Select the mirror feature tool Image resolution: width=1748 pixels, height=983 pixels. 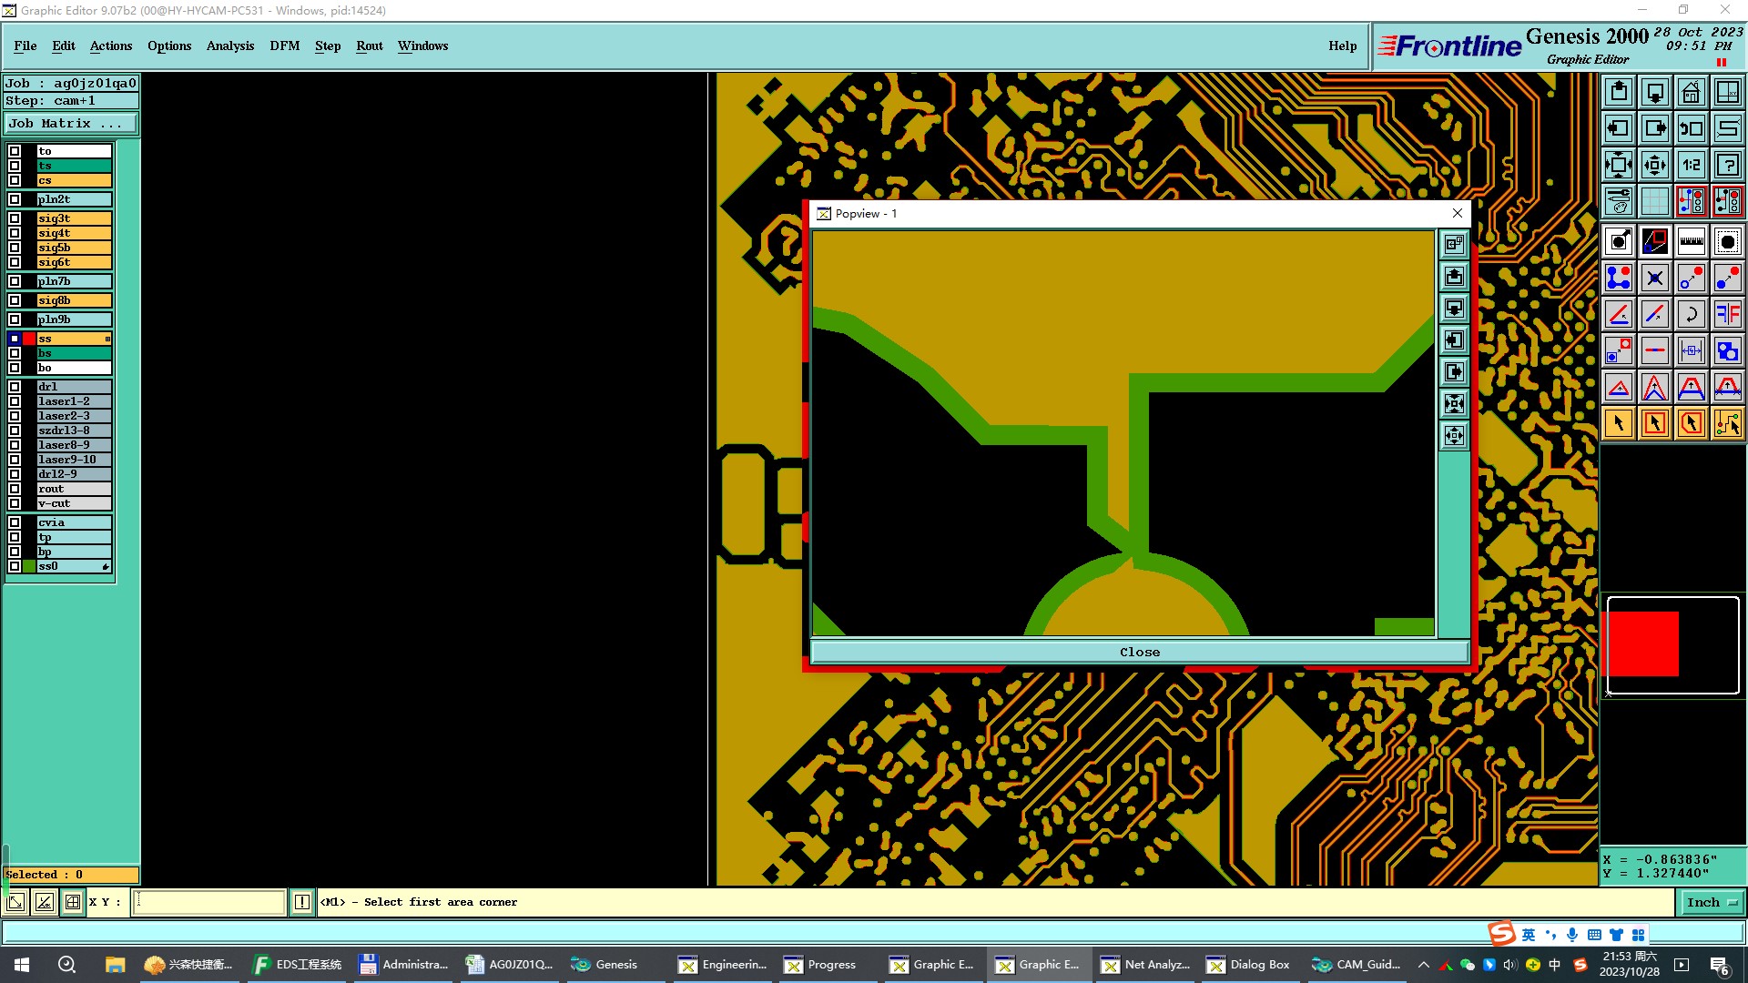pyautogui.click(x=1727, y=314)
